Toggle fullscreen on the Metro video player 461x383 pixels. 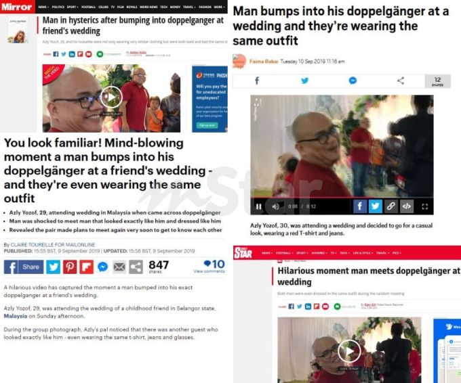424,206
